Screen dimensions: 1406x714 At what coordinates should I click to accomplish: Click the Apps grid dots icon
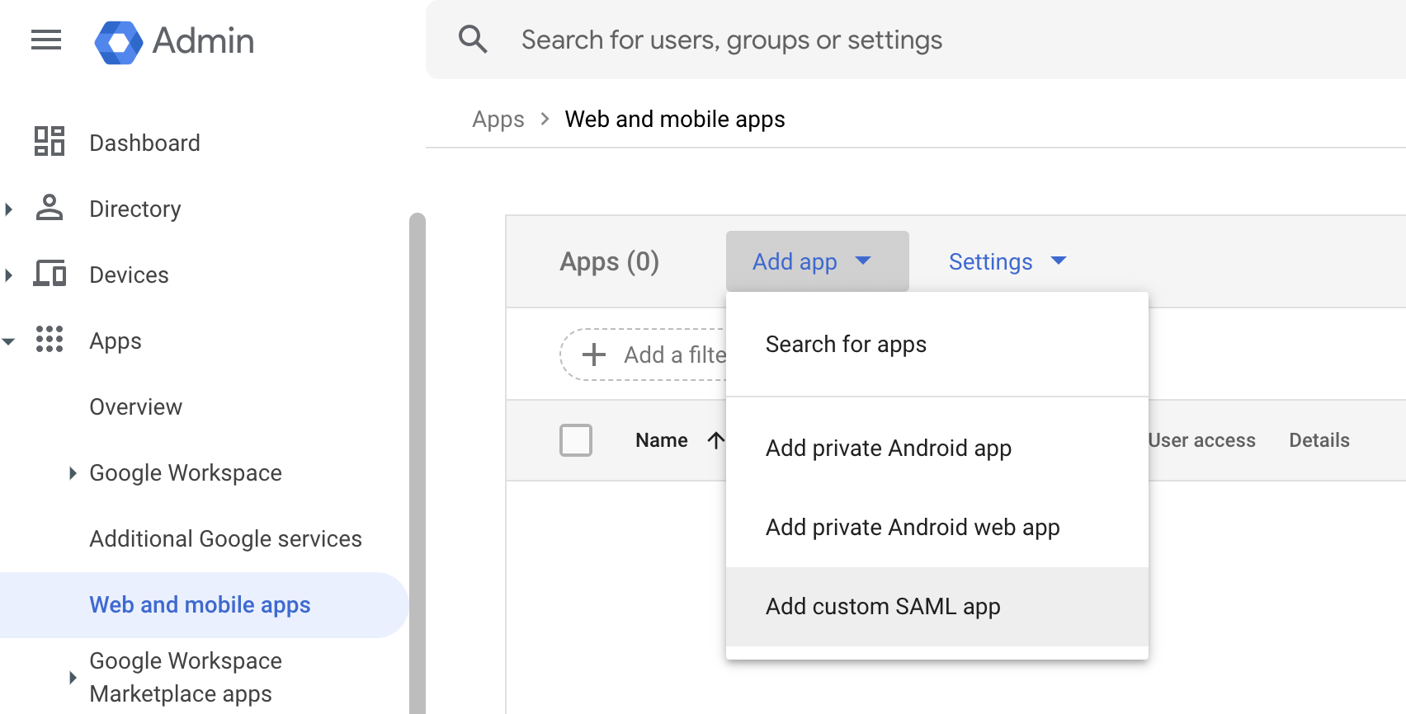tap(50, 340)
